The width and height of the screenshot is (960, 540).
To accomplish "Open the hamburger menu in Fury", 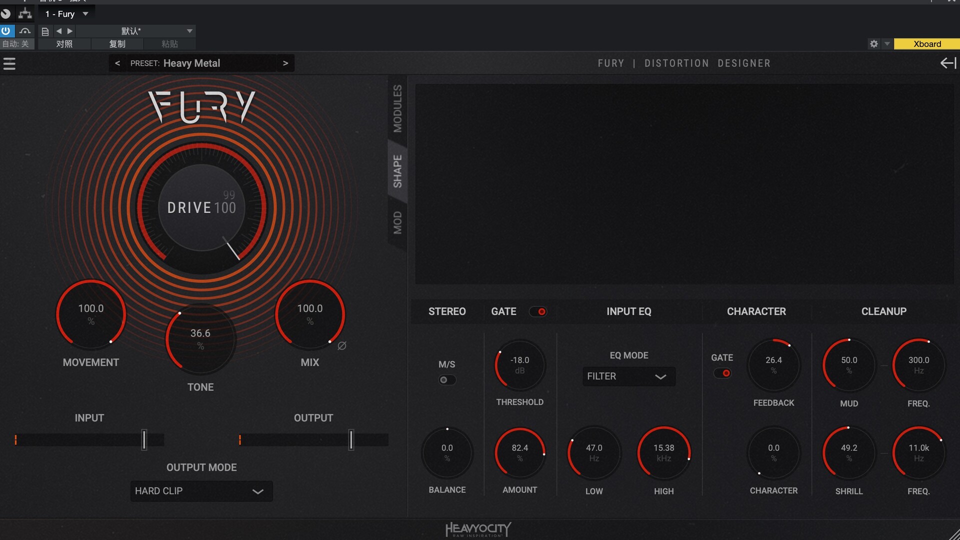I will coord(9,63).
